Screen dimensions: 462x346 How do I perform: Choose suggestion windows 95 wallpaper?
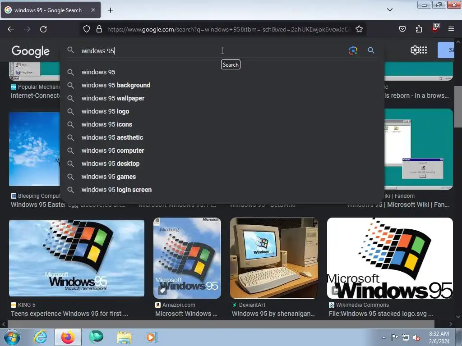pos(222,98)
